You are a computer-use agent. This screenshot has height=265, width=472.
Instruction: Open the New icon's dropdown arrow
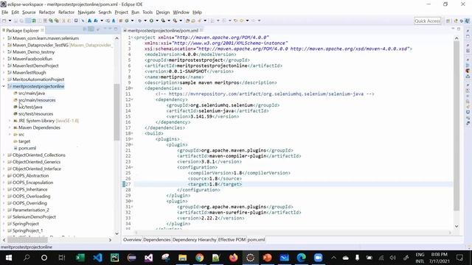pos(10,21)
